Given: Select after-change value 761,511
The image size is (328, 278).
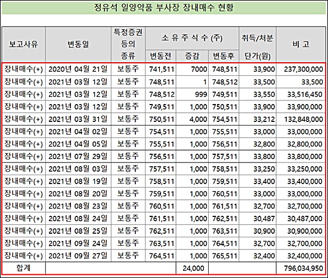Looking at the screenshot, I should tap(225, 206).
